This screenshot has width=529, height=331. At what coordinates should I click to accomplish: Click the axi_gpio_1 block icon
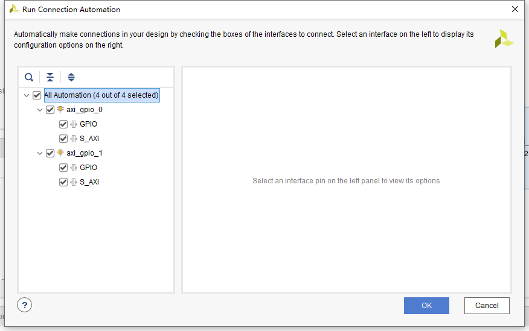[60, 153]
